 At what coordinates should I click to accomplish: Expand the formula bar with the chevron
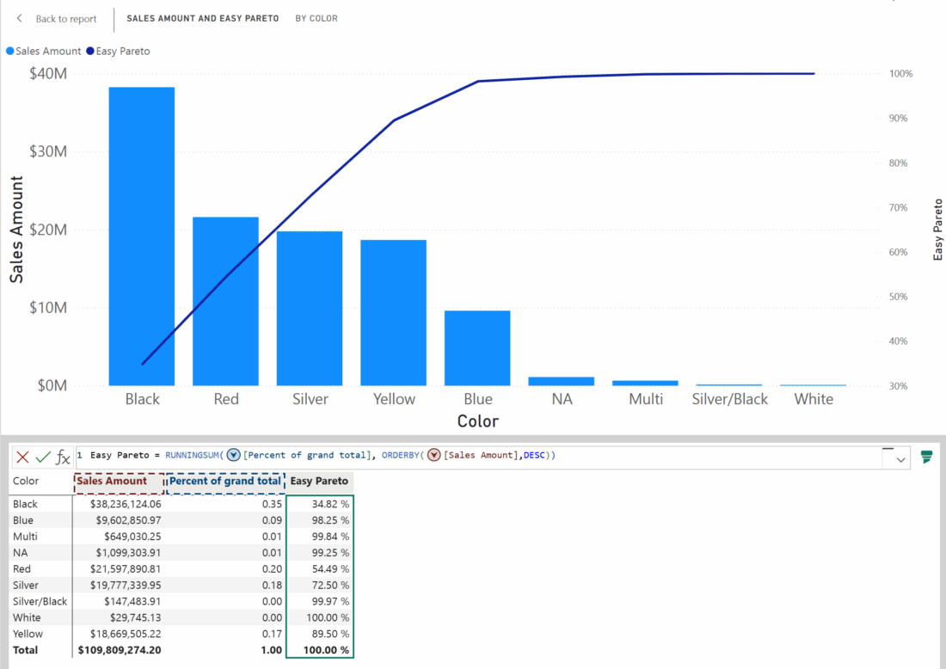(x=900, y=460)
